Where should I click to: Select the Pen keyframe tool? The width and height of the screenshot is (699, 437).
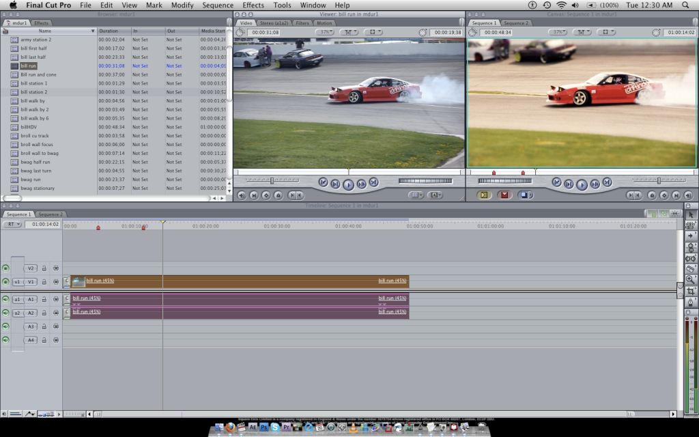pos(691,301)
